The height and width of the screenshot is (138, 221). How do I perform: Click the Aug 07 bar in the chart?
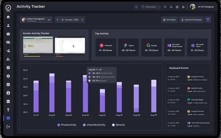[x=154, y=96]
